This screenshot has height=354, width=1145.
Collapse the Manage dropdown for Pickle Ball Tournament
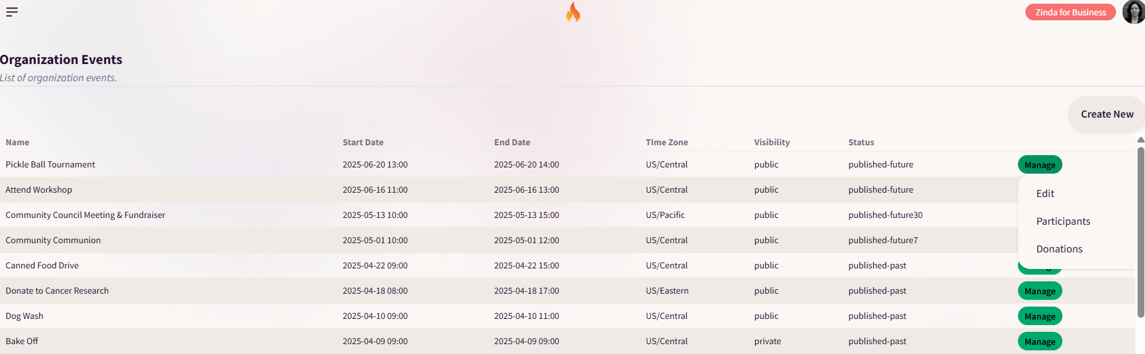1040,165
